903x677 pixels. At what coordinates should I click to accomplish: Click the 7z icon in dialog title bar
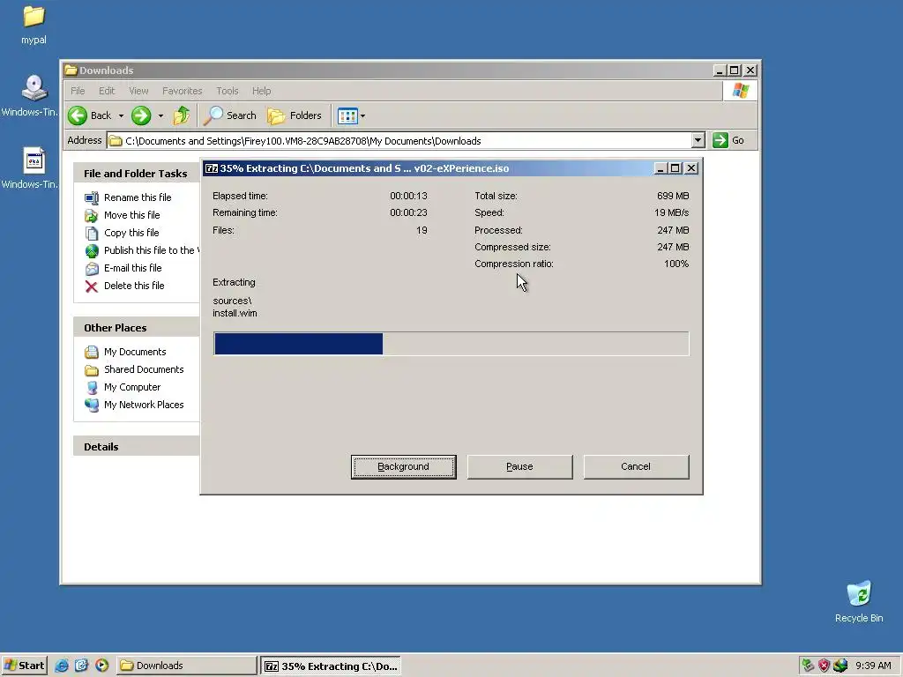[x=212, y=168]
